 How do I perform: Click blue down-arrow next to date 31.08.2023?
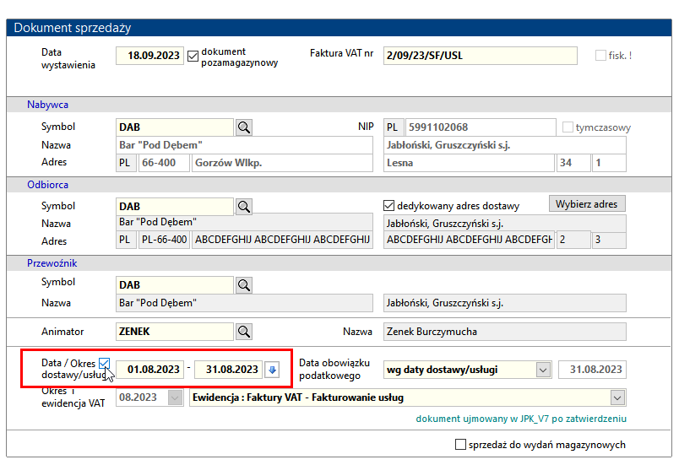point(272,370)
